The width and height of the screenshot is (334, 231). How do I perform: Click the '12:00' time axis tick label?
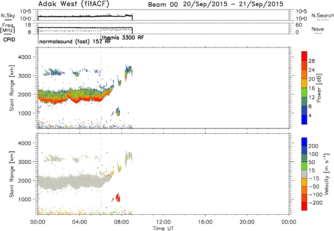[163, 222]
